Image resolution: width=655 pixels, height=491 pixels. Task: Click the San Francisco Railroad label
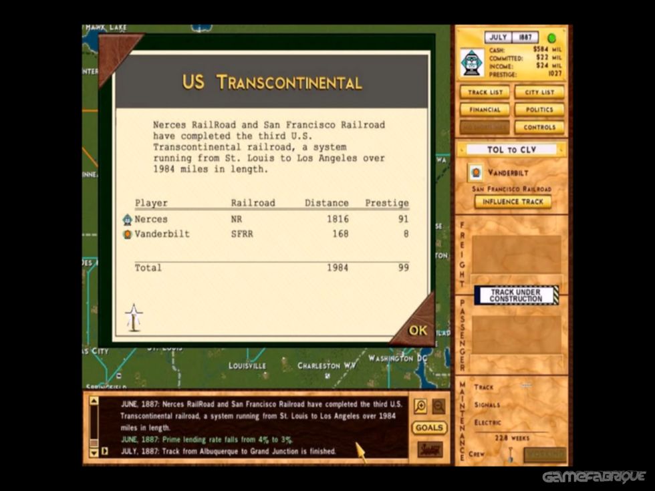pyautogui.click(x=512, y=188)
